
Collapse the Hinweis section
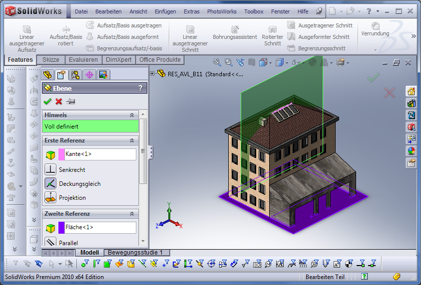132,115
